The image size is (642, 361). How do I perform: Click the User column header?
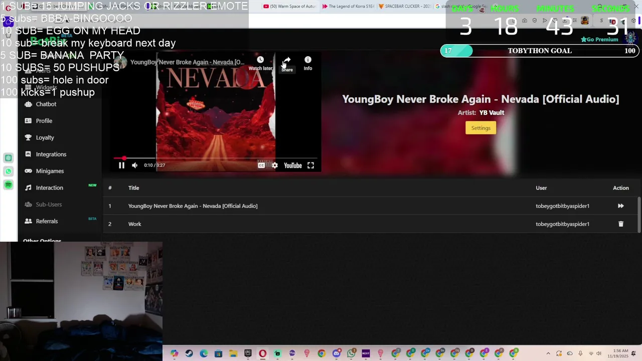point(541,188)
